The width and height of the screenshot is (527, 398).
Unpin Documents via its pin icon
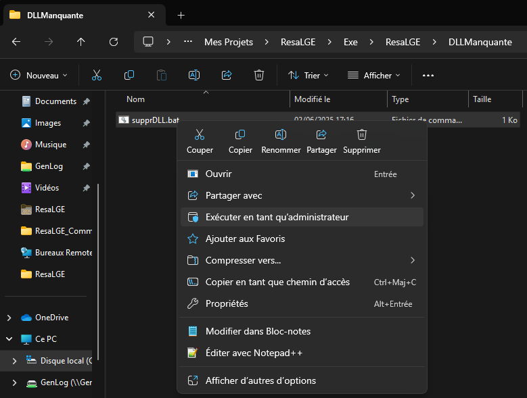coord(87,101)
